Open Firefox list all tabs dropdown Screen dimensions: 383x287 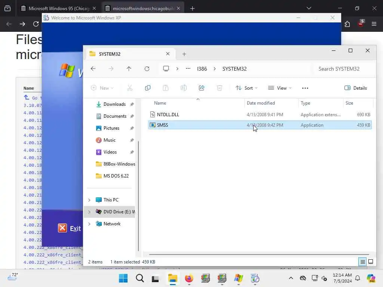309,8
